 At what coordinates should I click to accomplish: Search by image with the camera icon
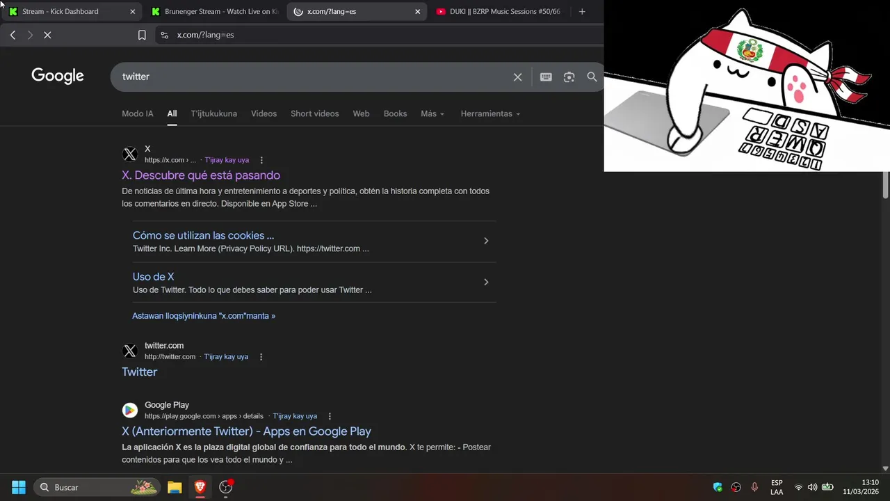click(x=569, y=77)
